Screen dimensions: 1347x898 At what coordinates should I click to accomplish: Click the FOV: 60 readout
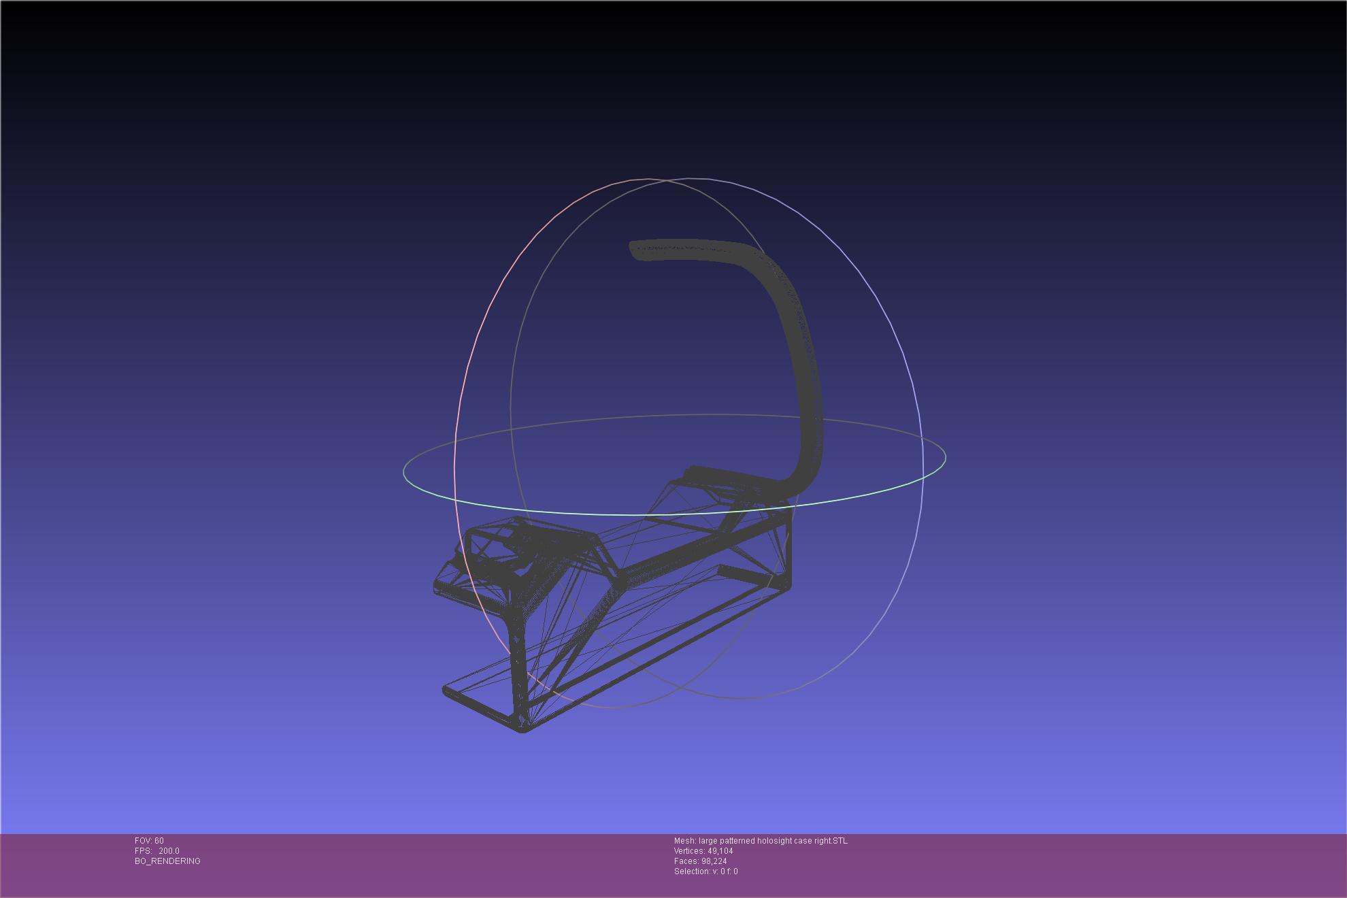[x=149, y=841]
